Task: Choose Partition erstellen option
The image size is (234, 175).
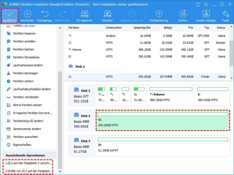Action: pyautogui.click(x=24, y=41)
